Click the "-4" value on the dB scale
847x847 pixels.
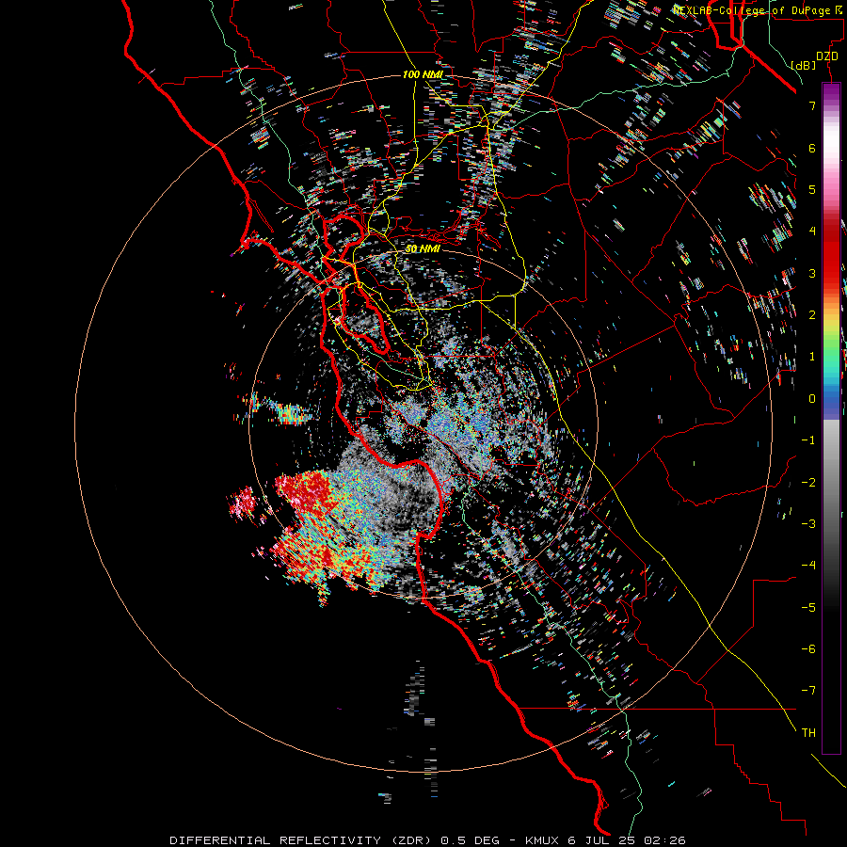808,566
